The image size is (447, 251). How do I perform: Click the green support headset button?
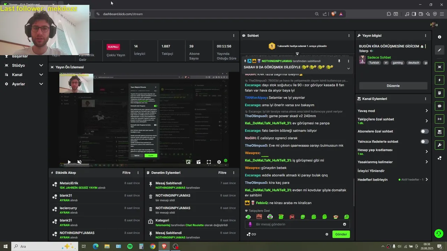tap(439, 234)
